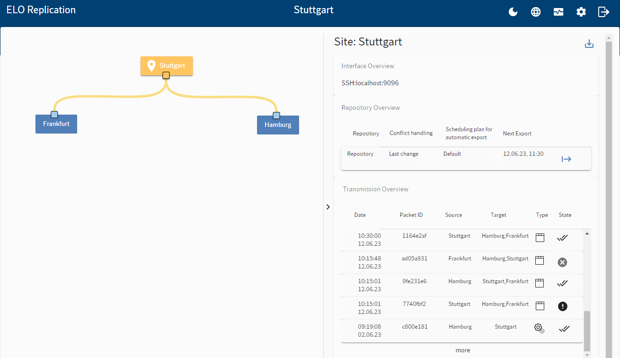
Task: Select packet ID c800e181
Action: tap(414, 327)
